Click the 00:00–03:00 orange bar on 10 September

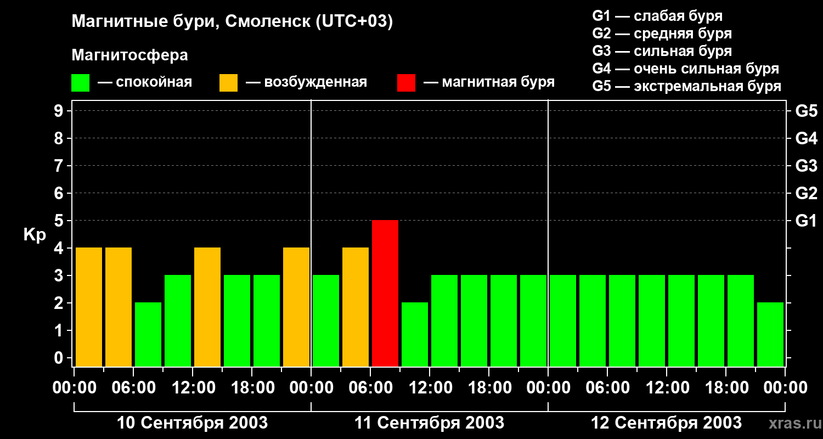click(89, 307)
